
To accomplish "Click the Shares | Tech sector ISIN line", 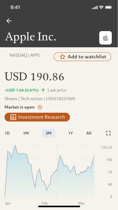I will click(x=40, y=99).
